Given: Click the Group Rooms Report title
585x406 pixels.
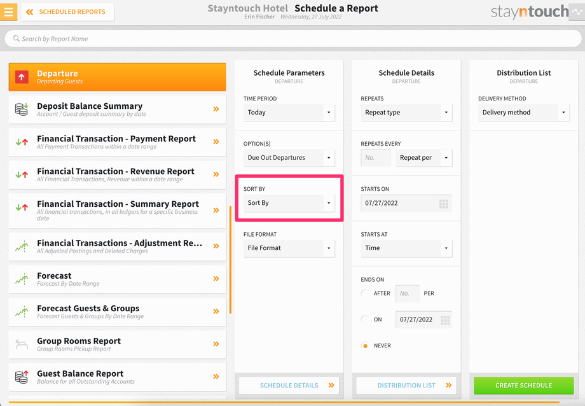Looking at the screenshot, I should point(79,341).
